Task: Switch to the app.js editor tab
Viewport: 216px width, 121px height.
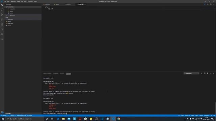Action: 57,4
